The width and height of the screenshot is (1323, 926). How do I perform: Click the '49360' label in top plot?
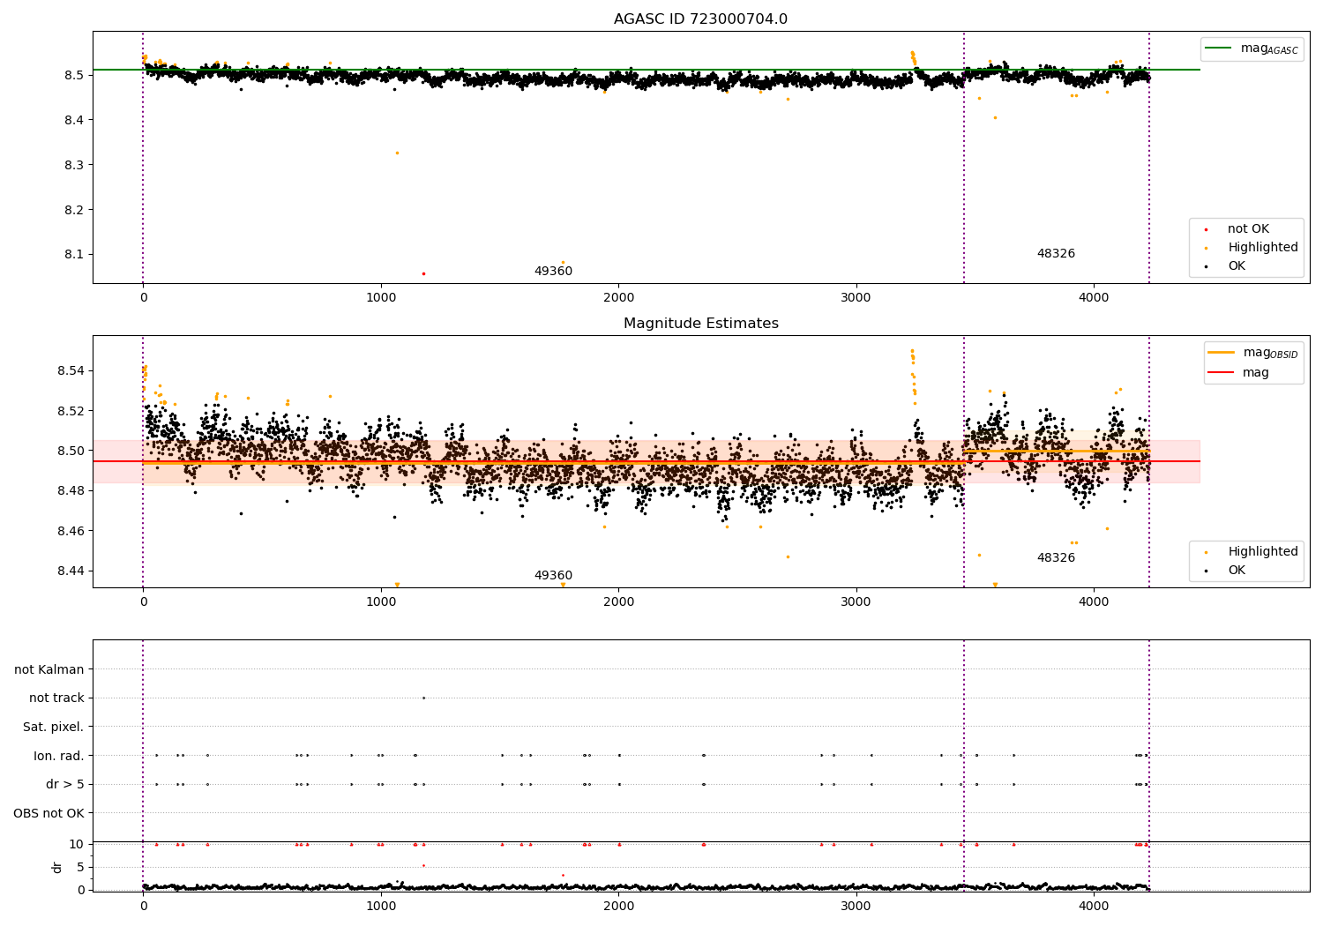pos(553,272)
